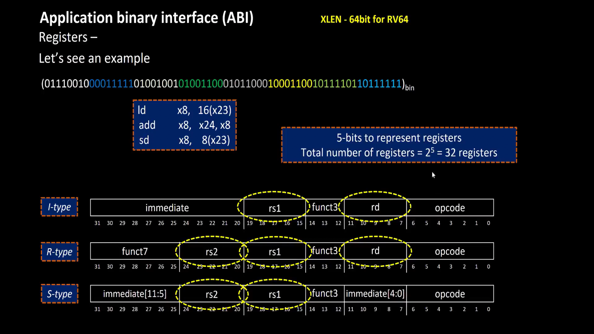Click bit number 31 in the I-type row

97,223
